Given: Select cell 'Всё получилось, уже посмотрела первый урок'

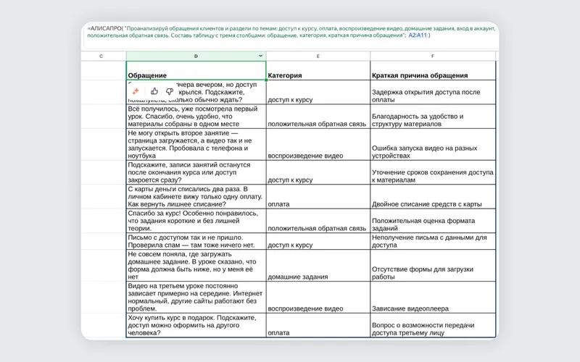Looking at the screenshot, I should 196,117.
